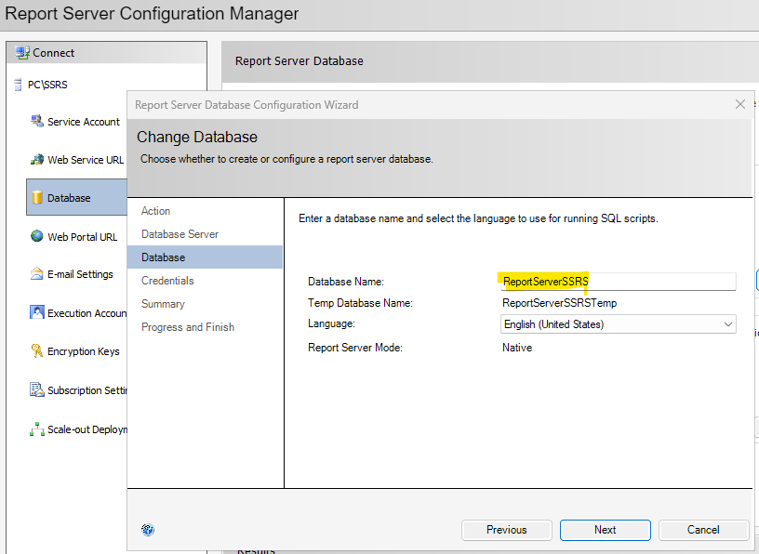Click the Report Server Mode: label

pos(354,348)
